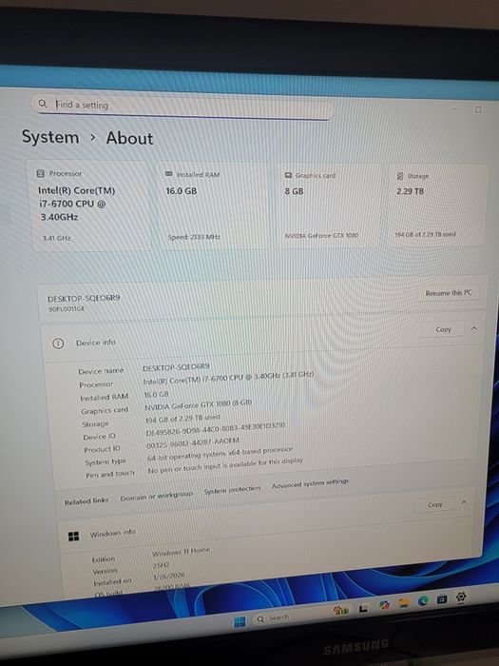Click the Storage icon on the card
The height and width of the screenshot is (666, 499).
coord(400,176)
